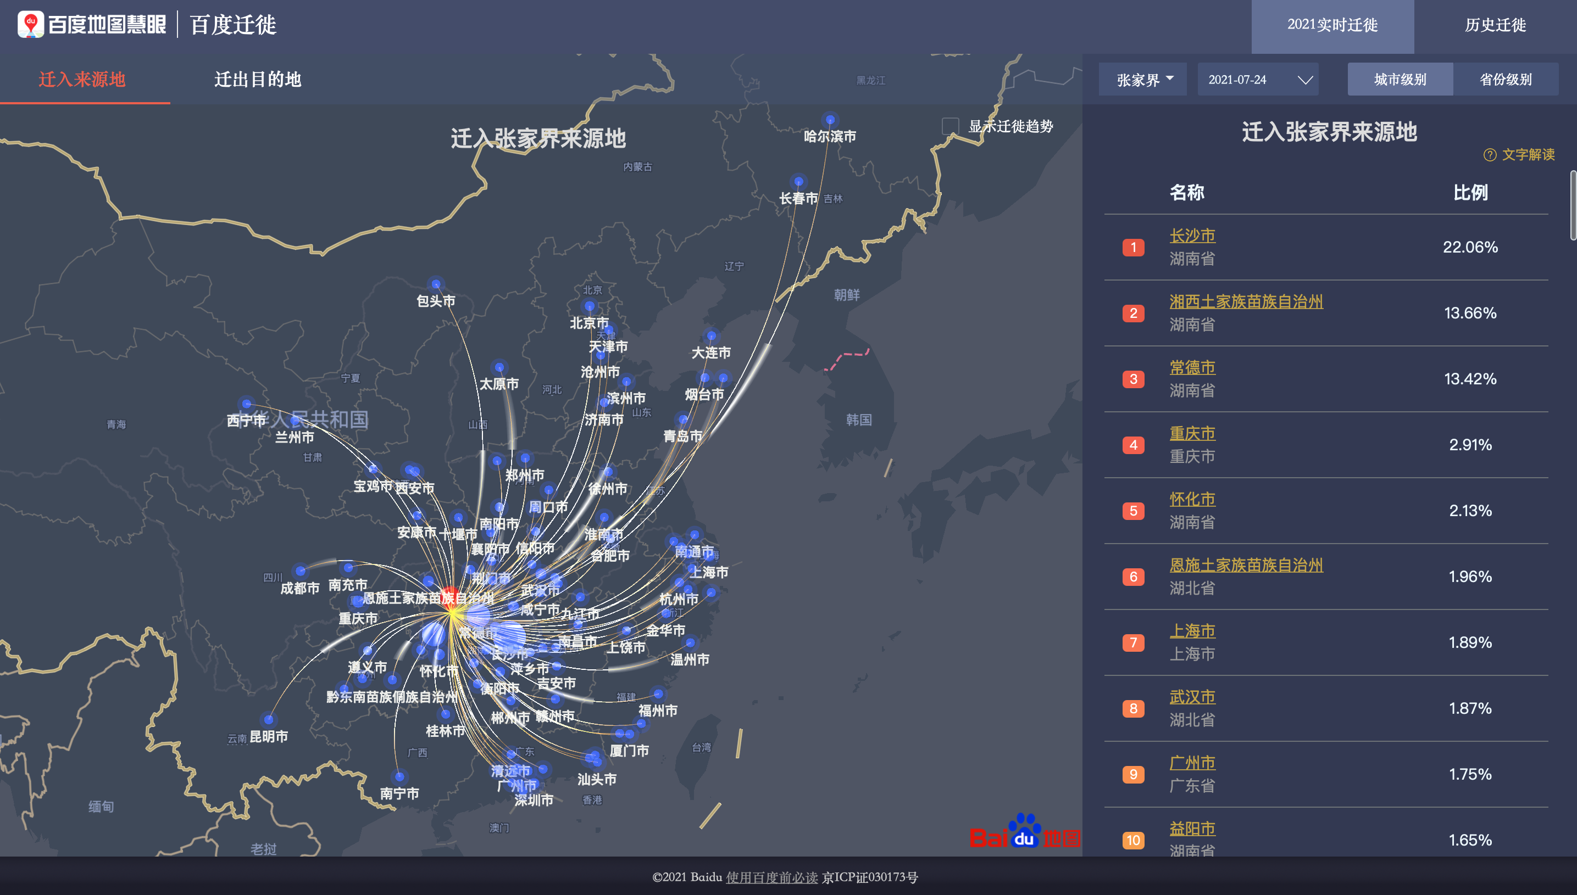
Task: Open the 恩施土家族苗族自治州 list link
Action: point(1246,565)
